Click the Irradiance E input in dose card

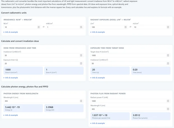(x=43, y=55)
